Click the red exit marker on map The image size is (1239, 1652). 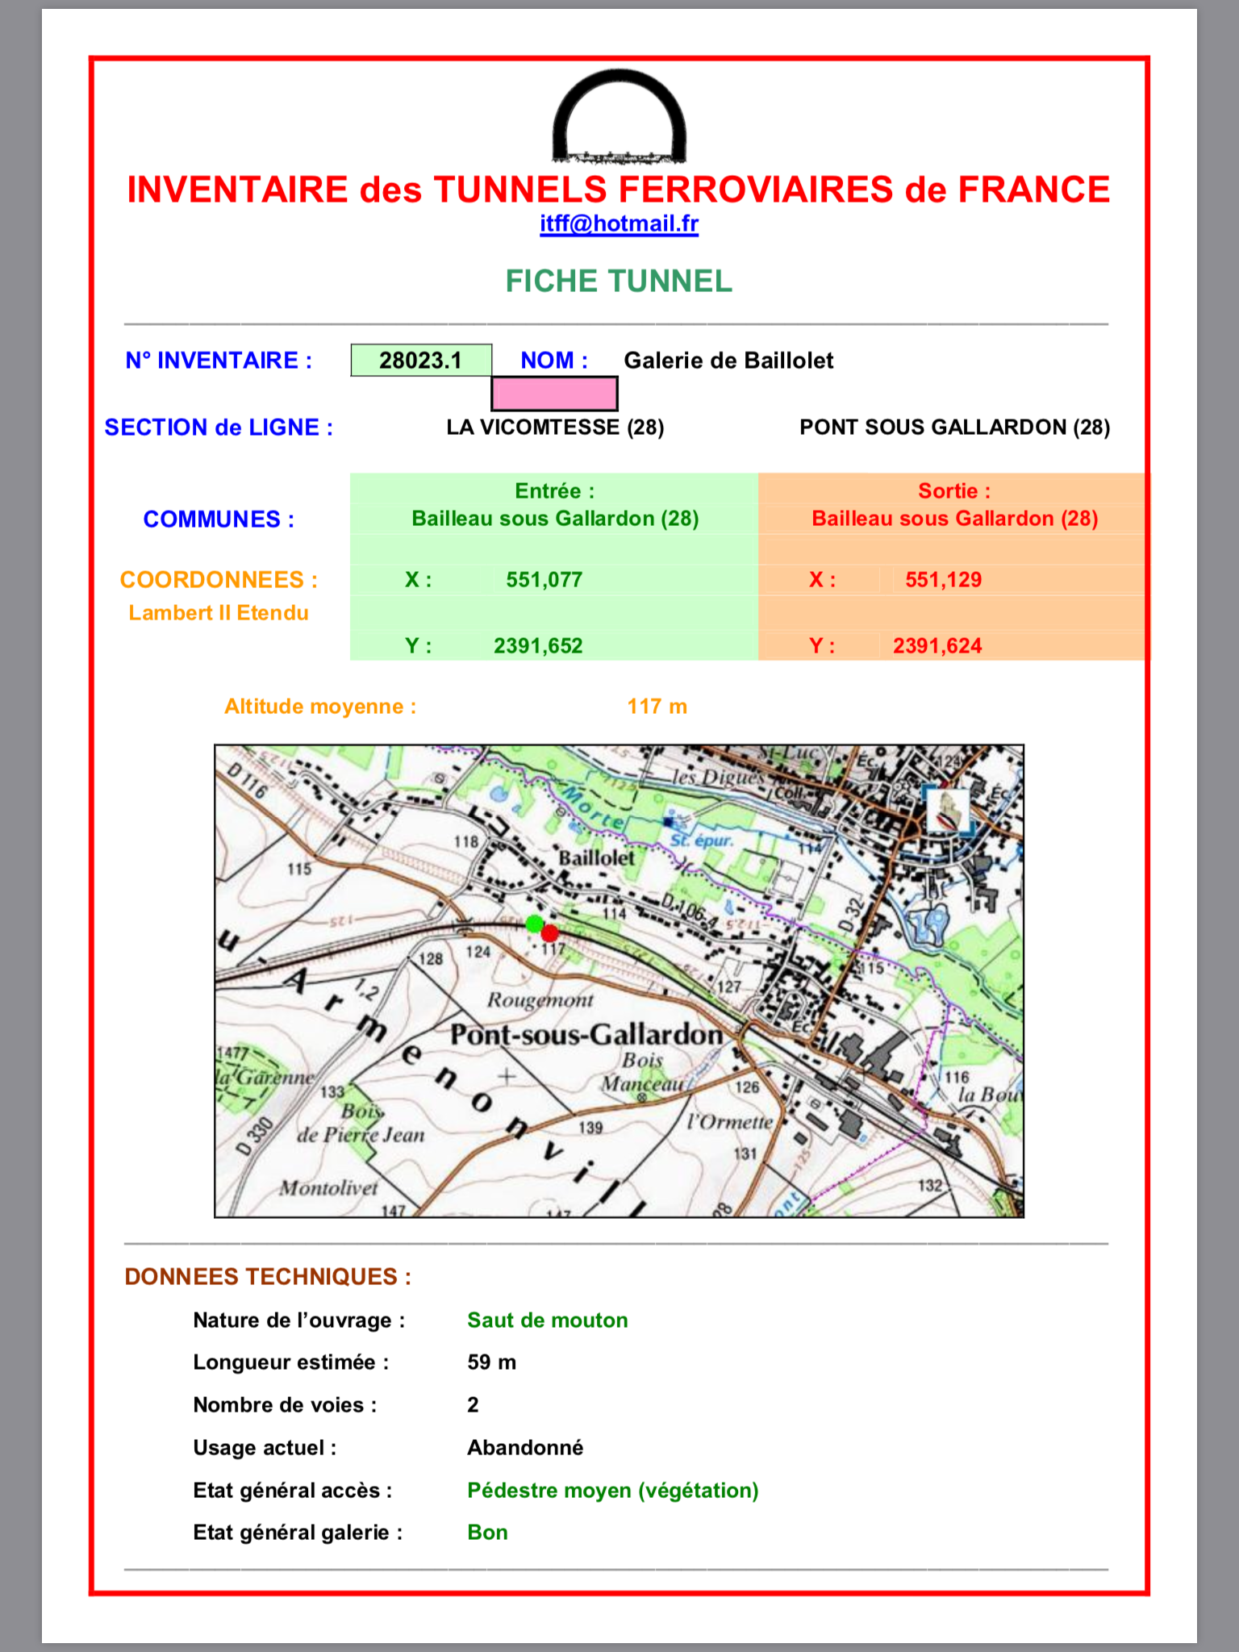550,933
